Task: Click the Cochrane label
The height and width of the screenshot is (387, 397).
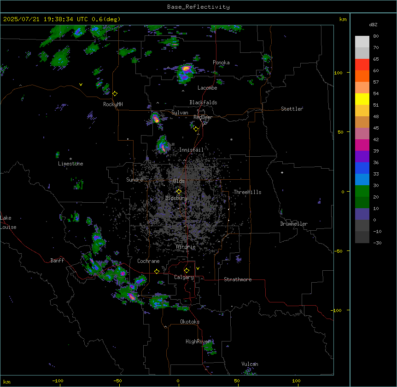Action: click(x=148, y=261)
